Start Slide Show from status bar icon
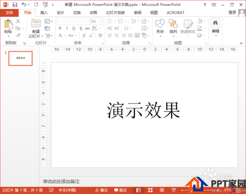The height and width of the screenshot is (194, 246). (174, 190)
